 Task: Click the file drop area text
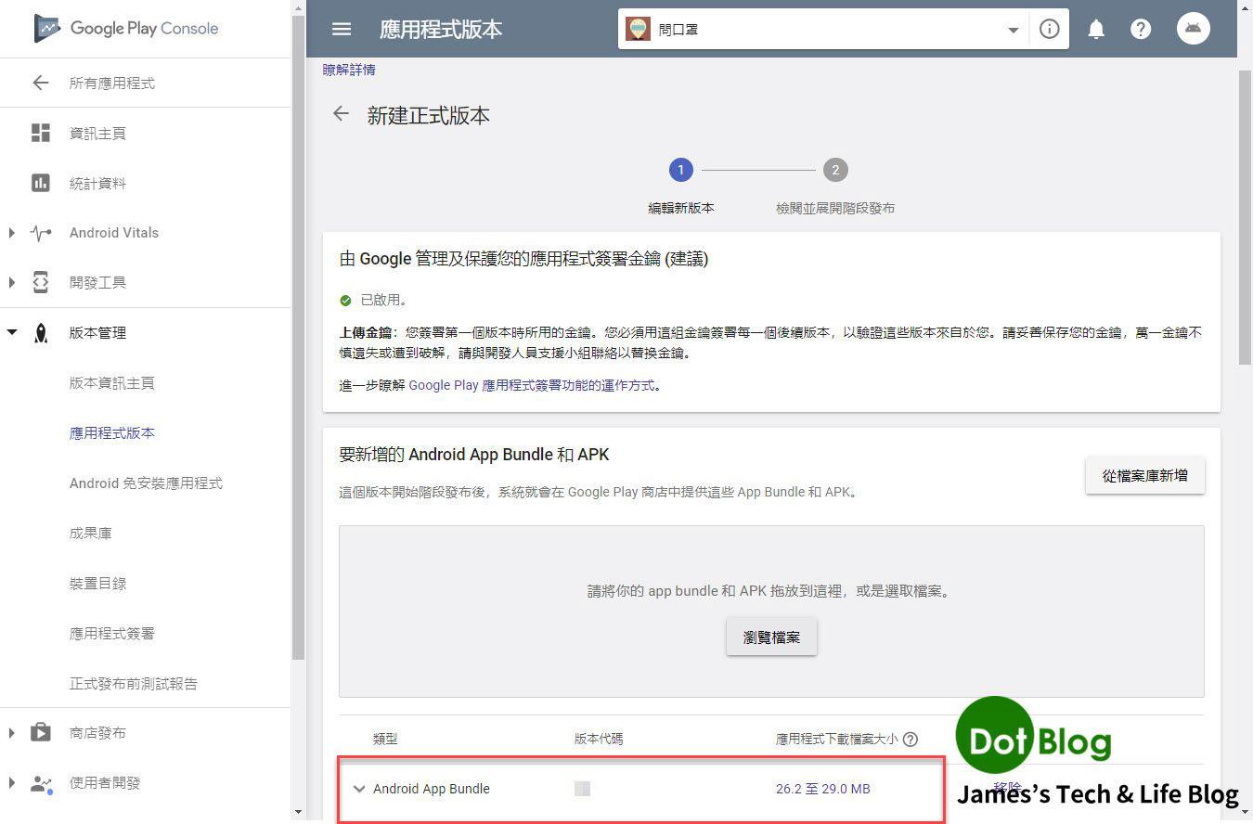coord(771,591)
